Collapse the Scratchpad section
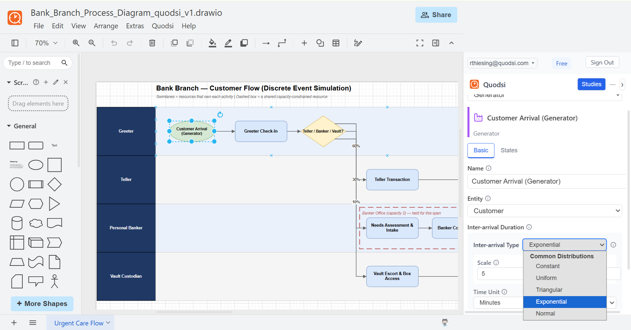This screenshot has height=330, width=631. [9, 83]
